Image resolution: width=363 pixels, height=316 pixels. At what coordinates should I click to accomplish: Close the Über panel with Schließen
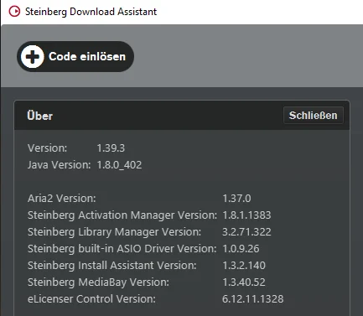(x=314, y=116)
